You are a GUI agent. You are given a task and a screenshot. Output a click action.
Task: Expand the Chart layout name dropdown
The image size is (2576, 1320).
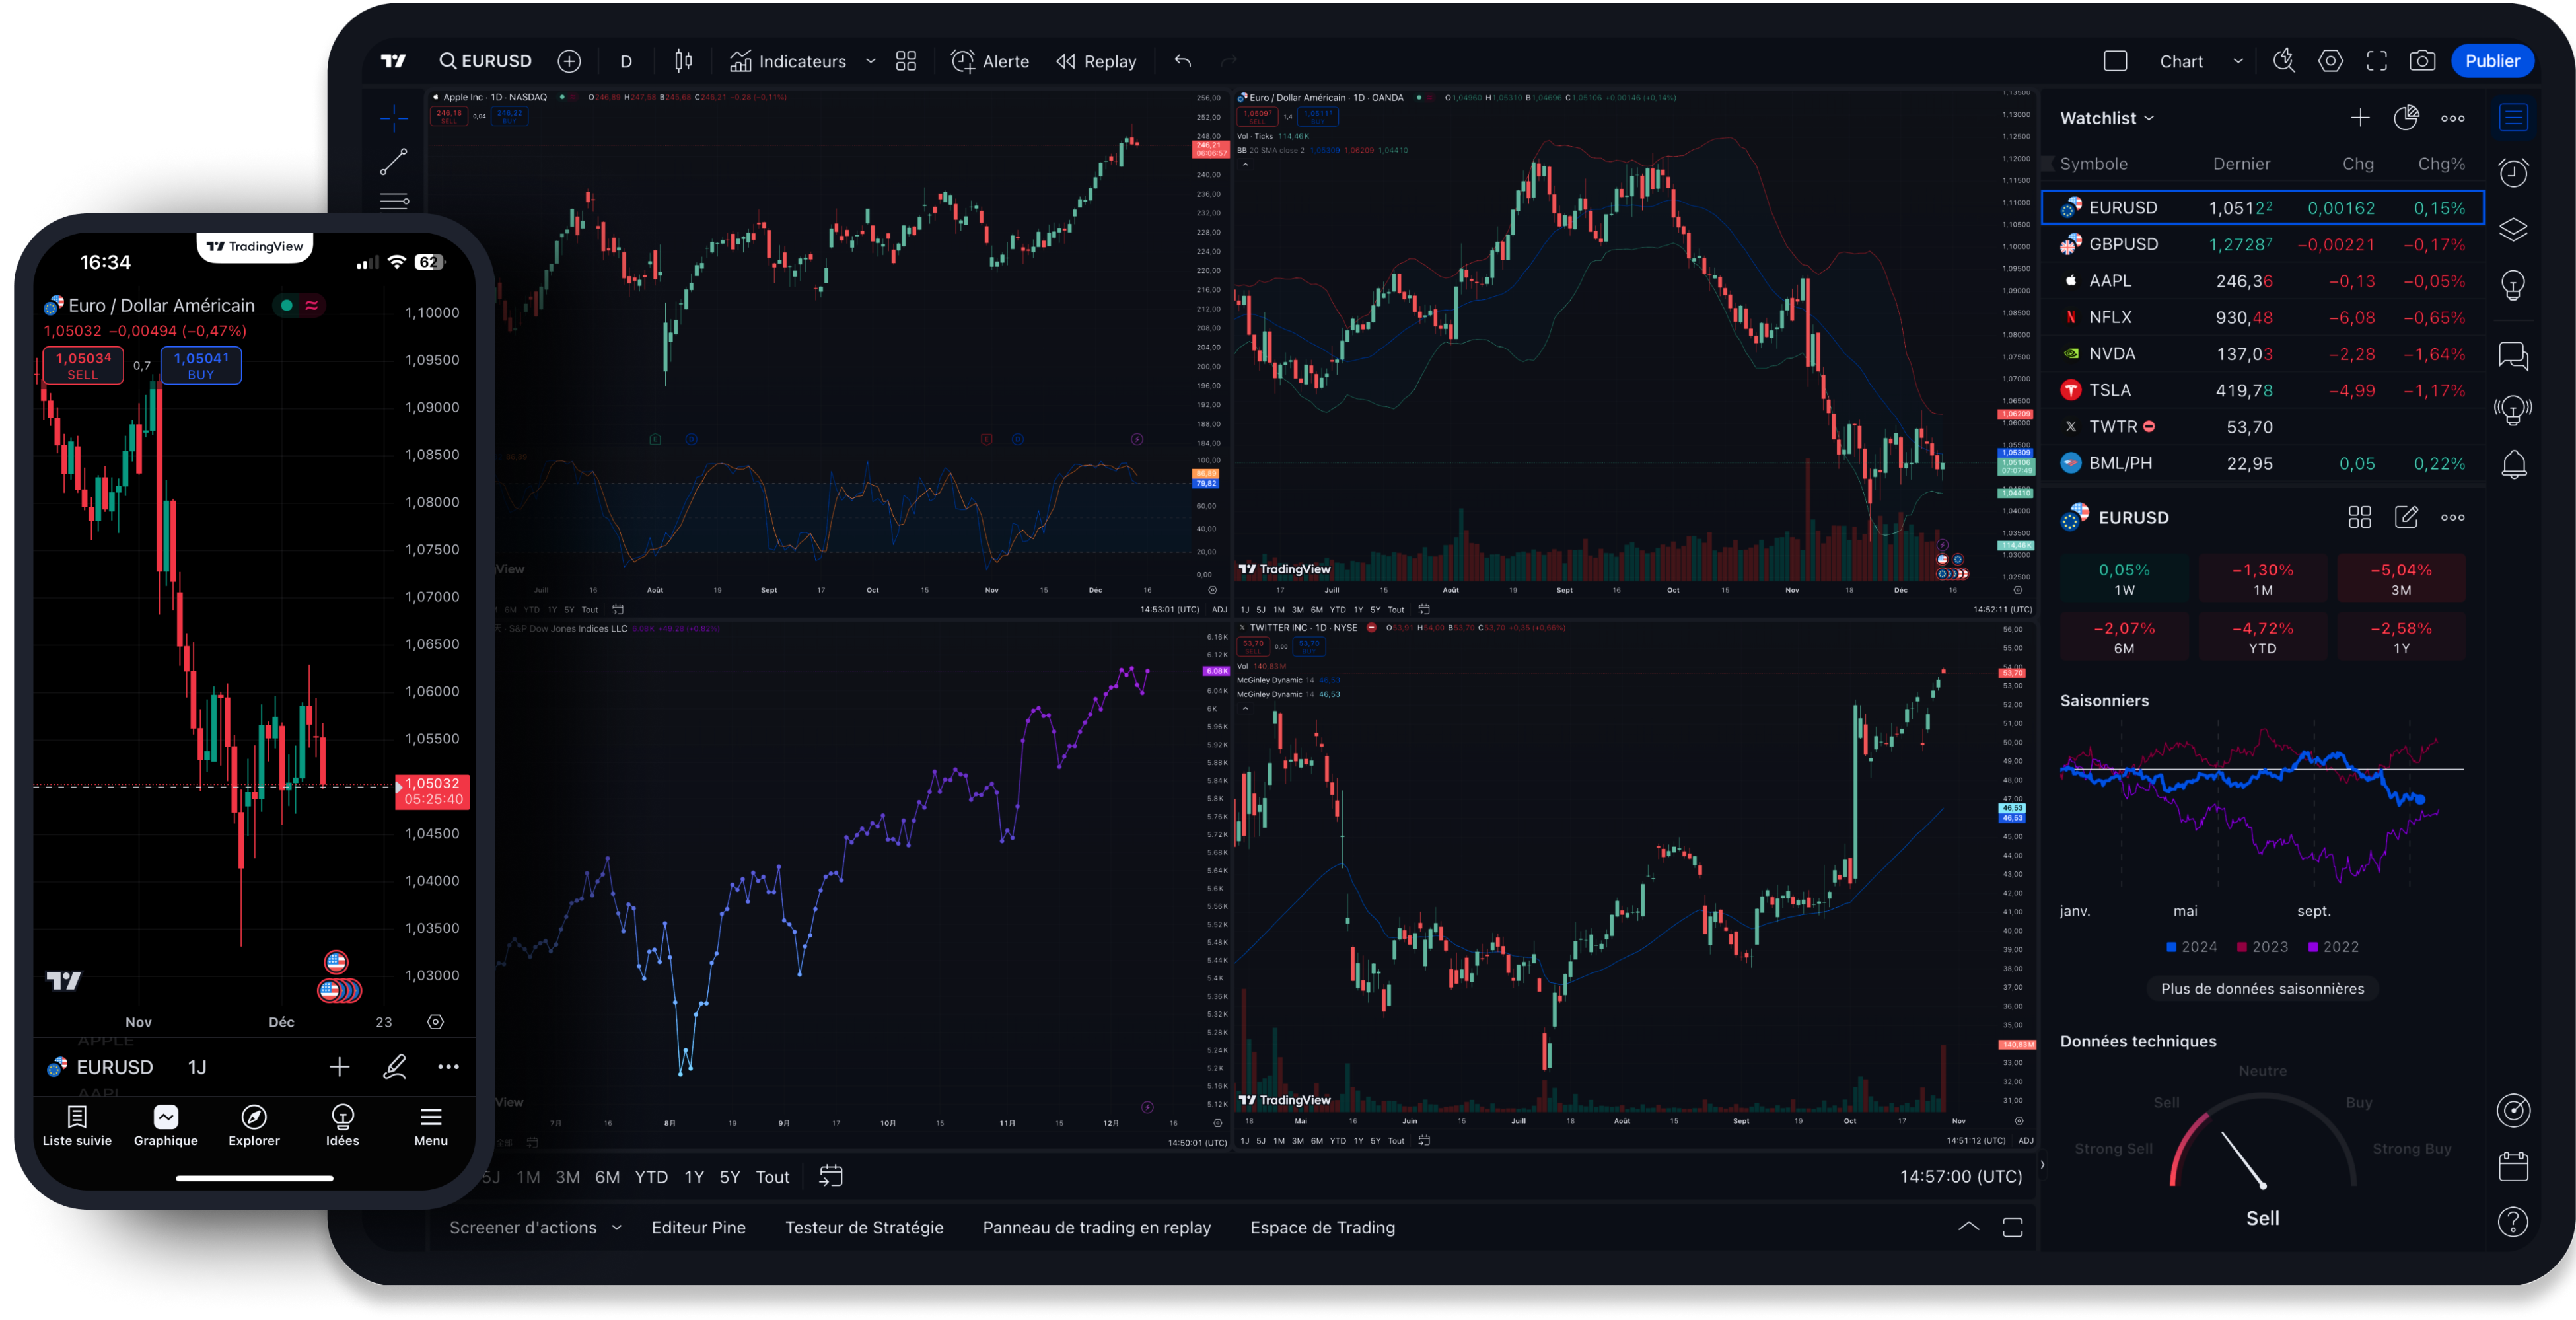click(x=2238, y=61)
